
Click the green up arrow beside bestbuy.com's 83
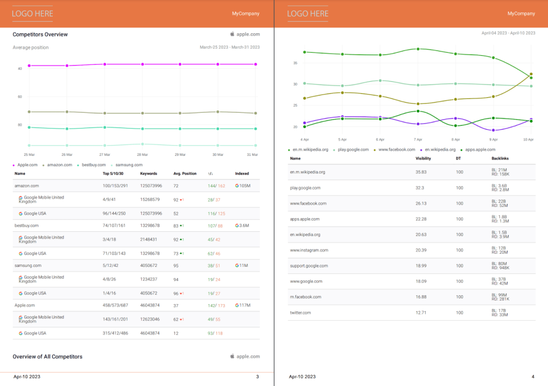pos(181,226)
